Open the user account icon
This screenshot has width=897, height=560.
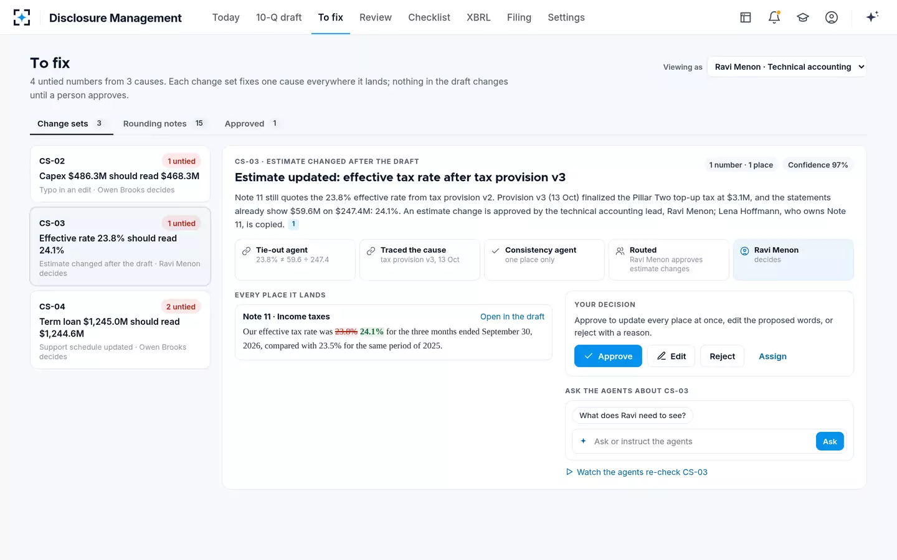[832, 17]
